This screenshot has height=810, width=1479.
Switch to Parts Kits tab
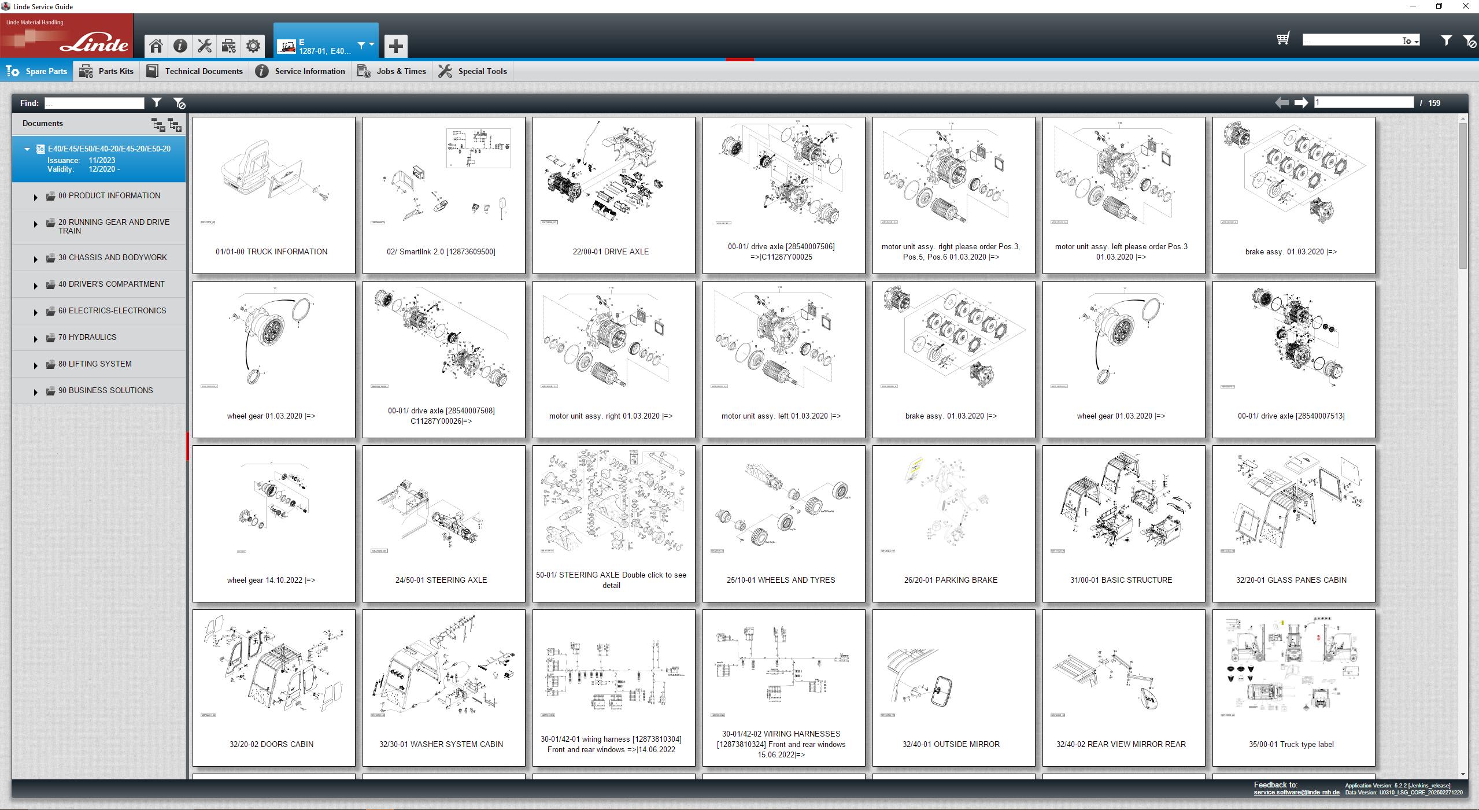(106, 71)
